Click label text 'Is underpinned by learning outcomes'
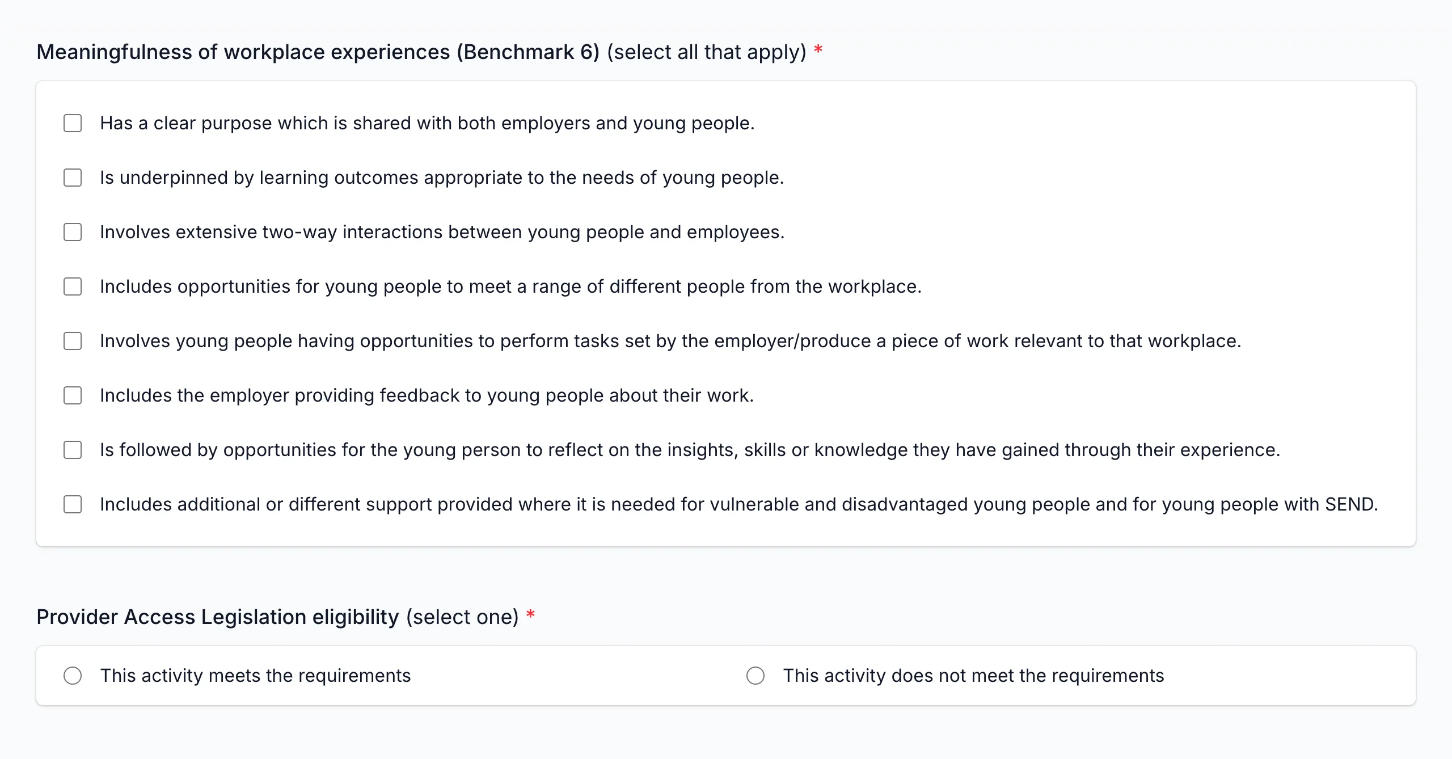This screenshot has height=759, width=1452. (442, 178)
